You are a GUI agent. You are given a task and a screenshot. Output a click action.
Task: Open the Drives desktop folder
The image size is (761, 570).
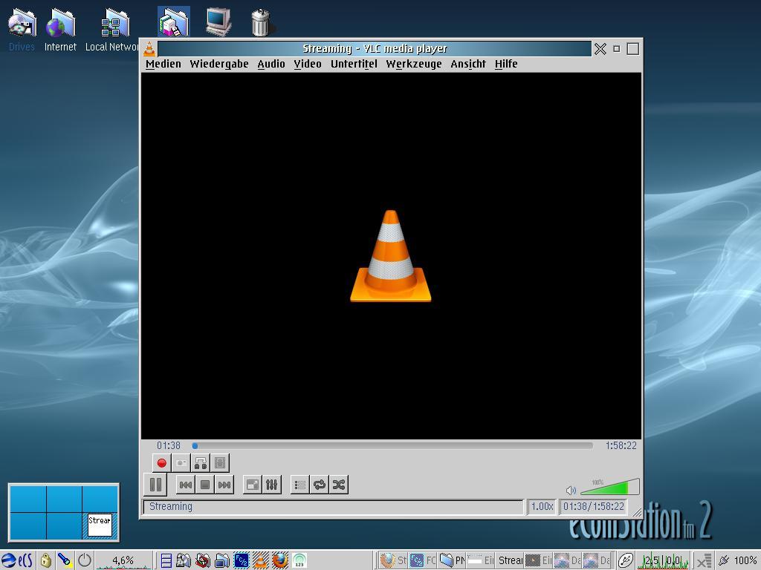click(x=22, y=30)
